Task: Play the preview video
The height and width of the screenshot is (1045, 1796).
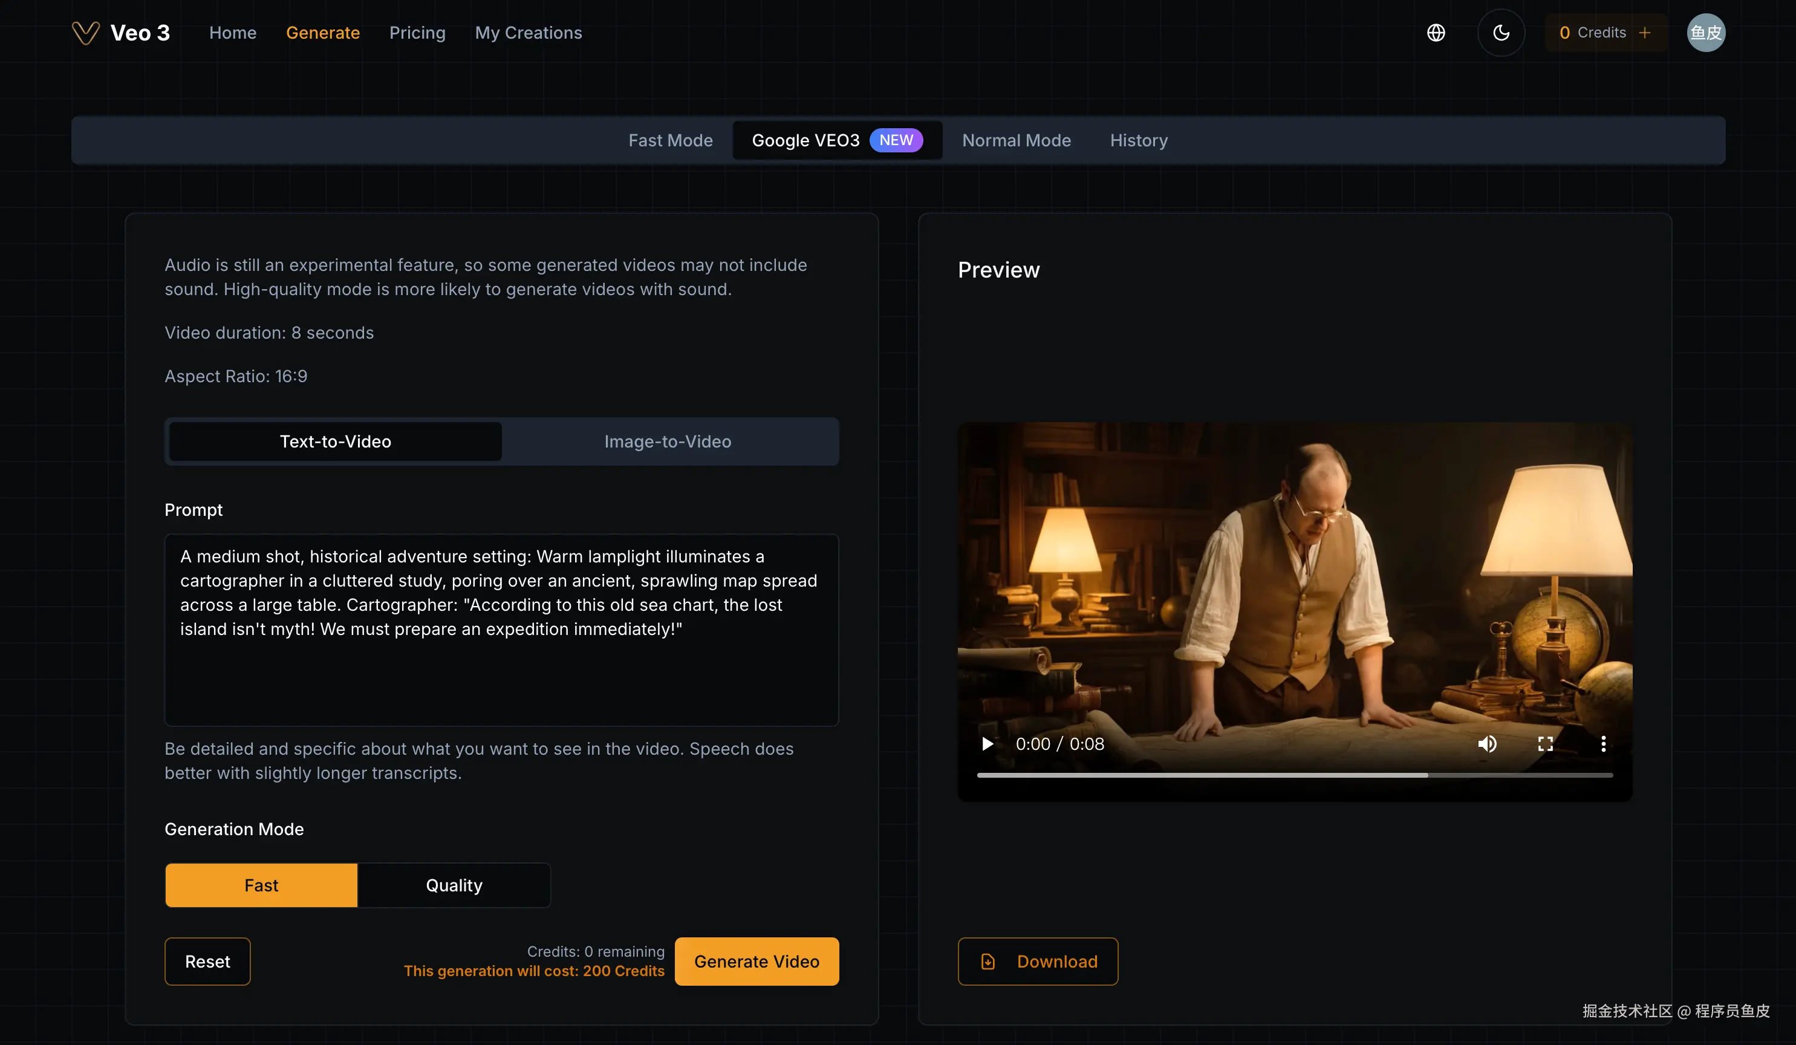Action: 987,744
